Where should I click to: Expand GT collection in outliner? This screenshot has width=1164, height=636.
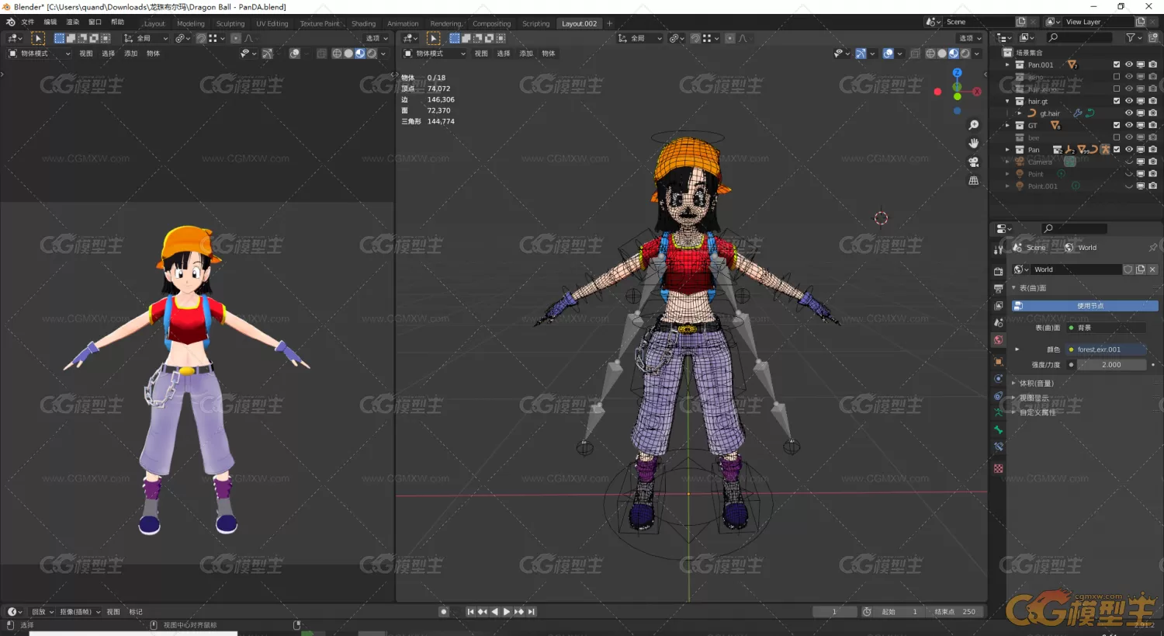(1008, 125)
